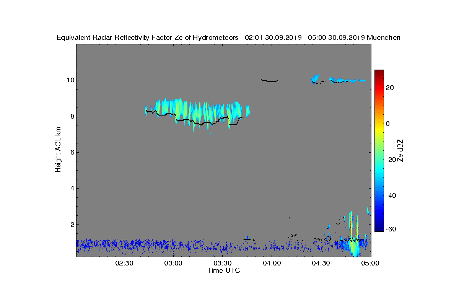
Task: Select the 04:30 time axis tick label
Action: point(321,263)
